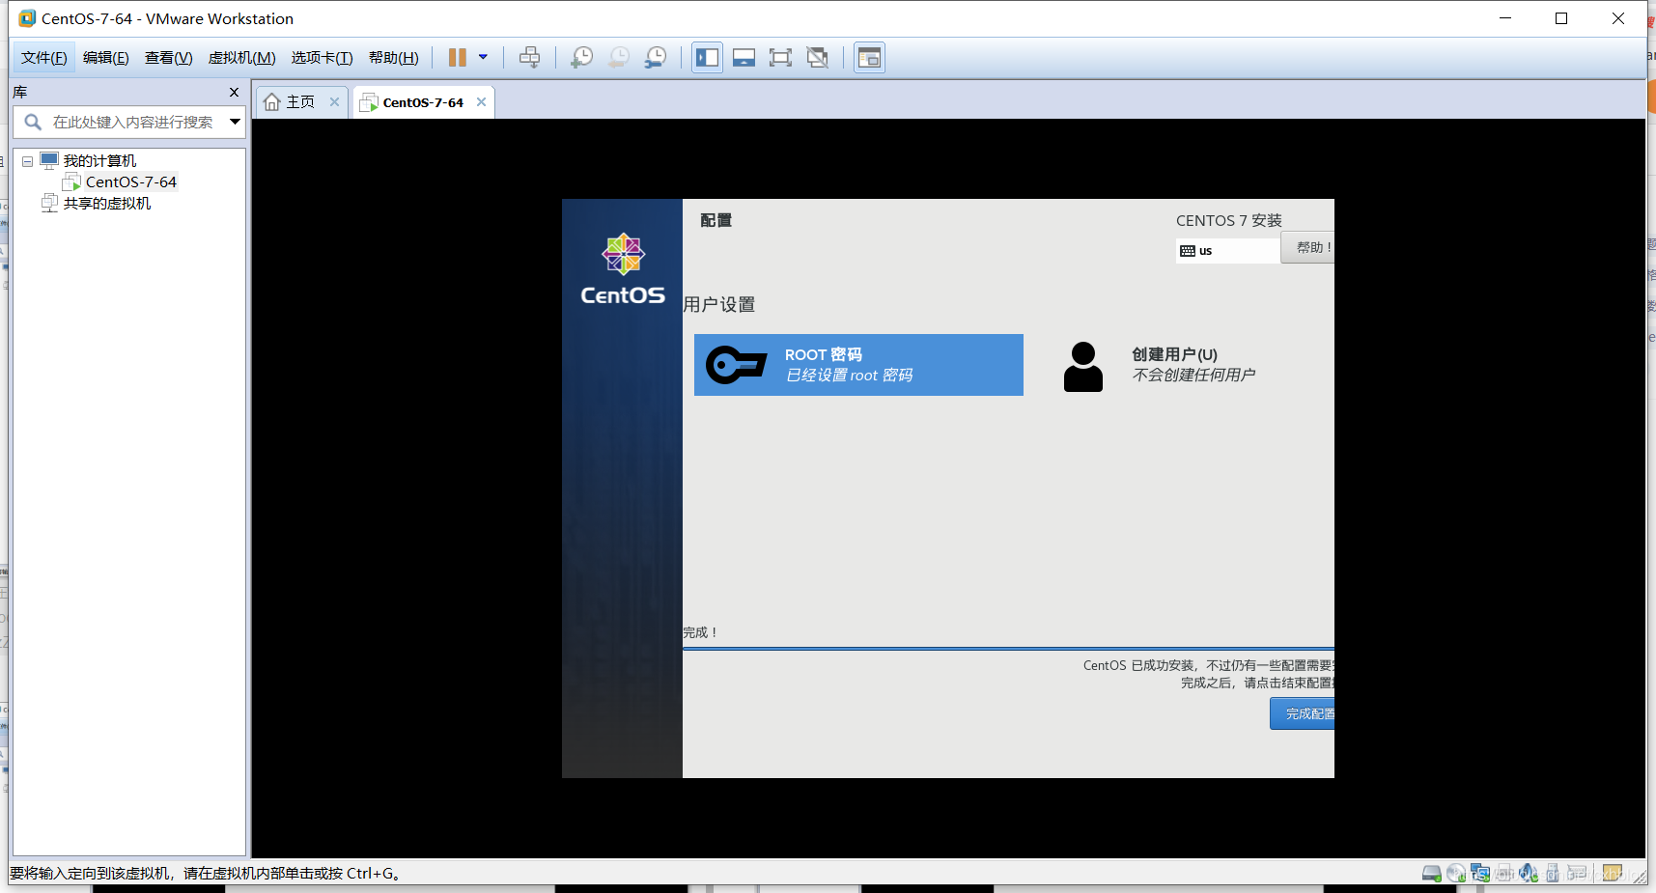Toggle the thumbnail bar view
This screenshot has height=893, width=1656.
tap(744, 58)
